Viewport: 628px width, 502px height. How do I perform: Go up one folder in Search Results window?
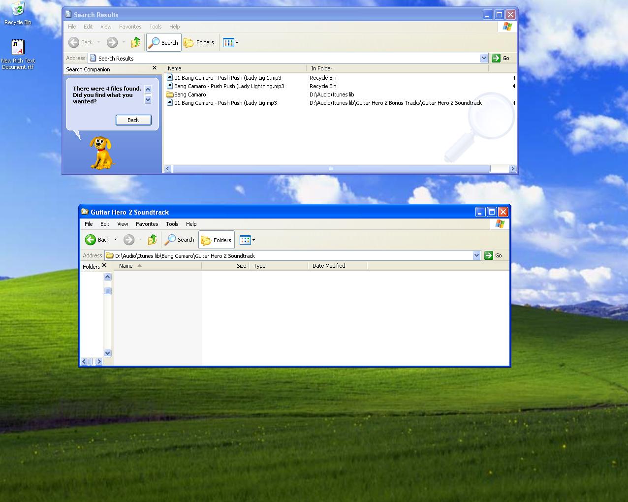[136, 42]
